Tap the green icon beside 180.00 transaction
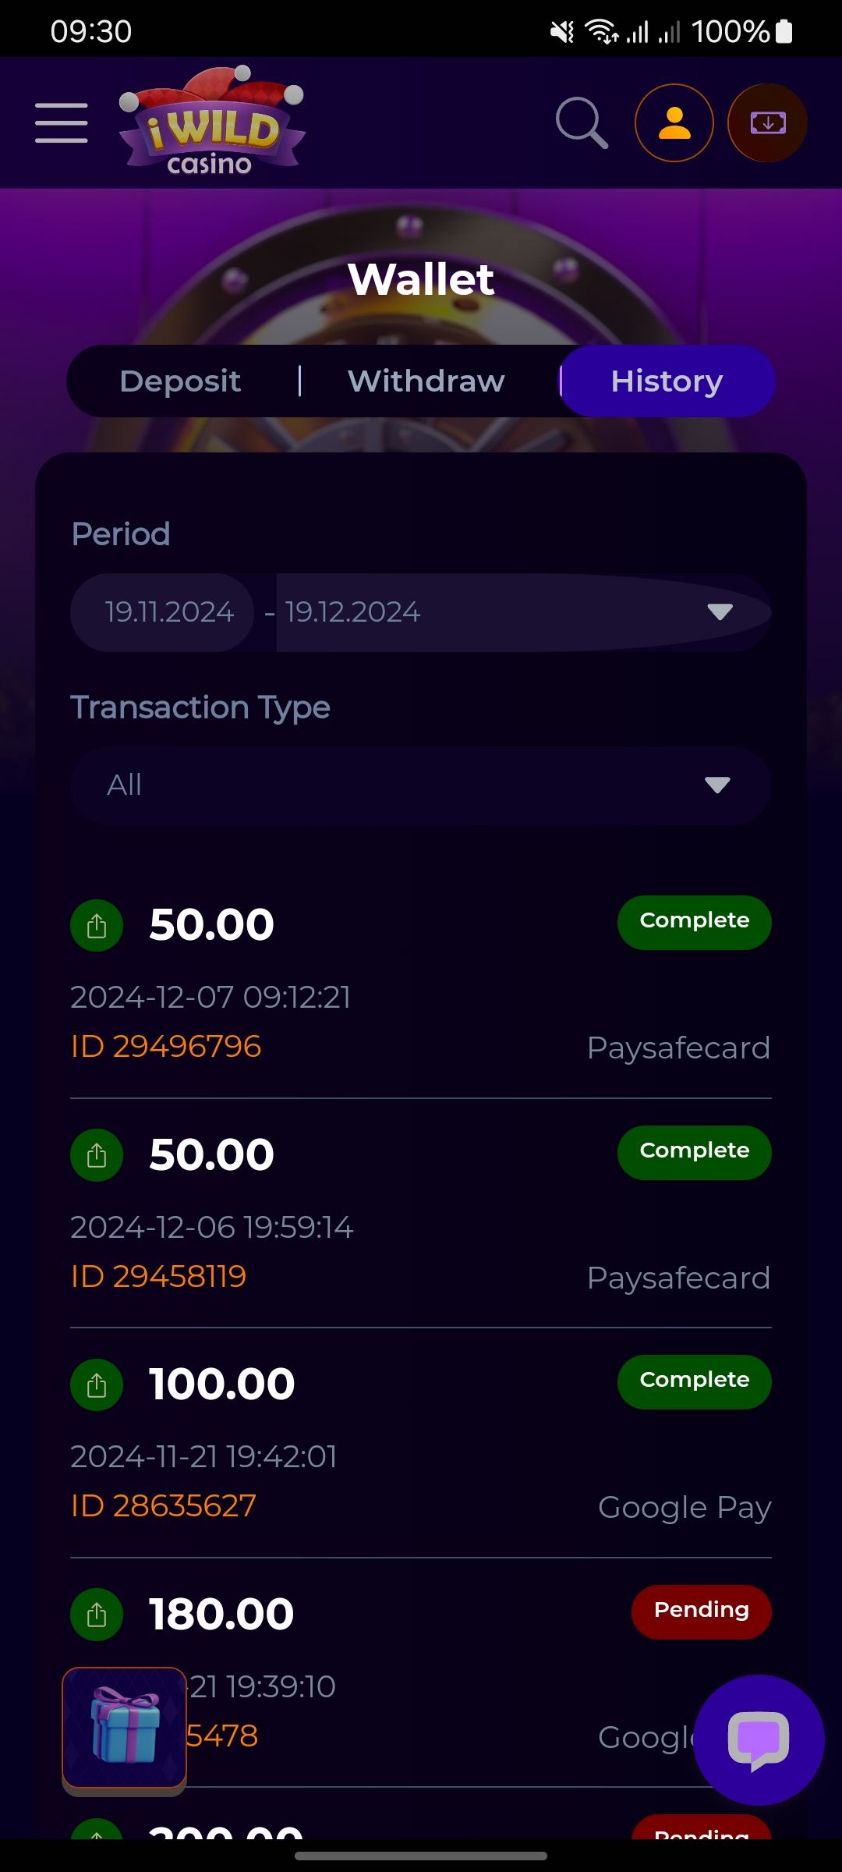This screenshot has height=1872, width=842. coord(97,1615)
